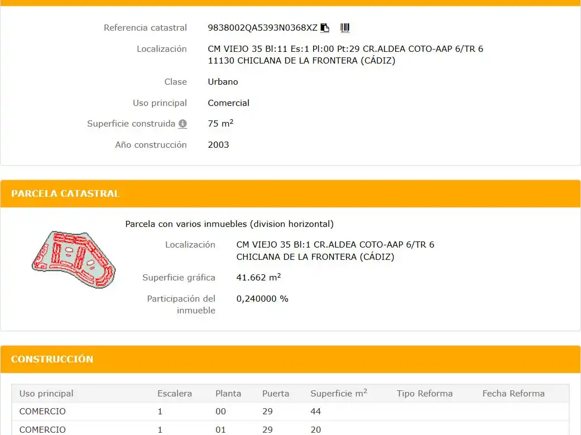581x435 pixels.
Task: Click the CM VIEJO 35 Bl:11 location text
Action: (345, 55)
